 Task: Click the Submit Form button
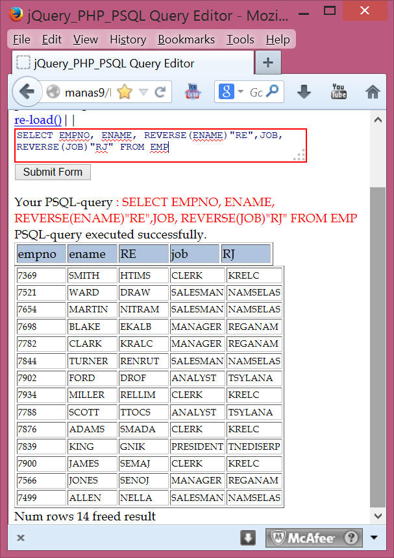pyautogui.click(x=53, y=172)
